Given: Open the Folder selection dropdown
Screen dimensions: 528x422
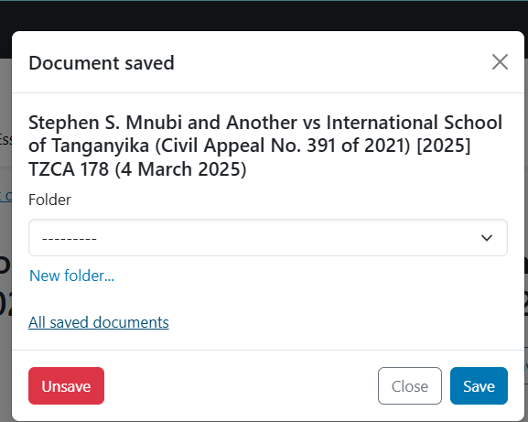Looking at the screenshot, I should 268,238.
